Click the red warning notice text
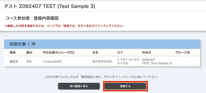 tap(64, 26)
